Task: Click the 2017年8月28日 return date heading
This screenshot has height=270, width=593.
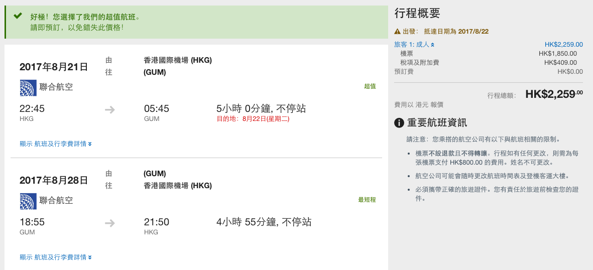Action: click(54, 180)
